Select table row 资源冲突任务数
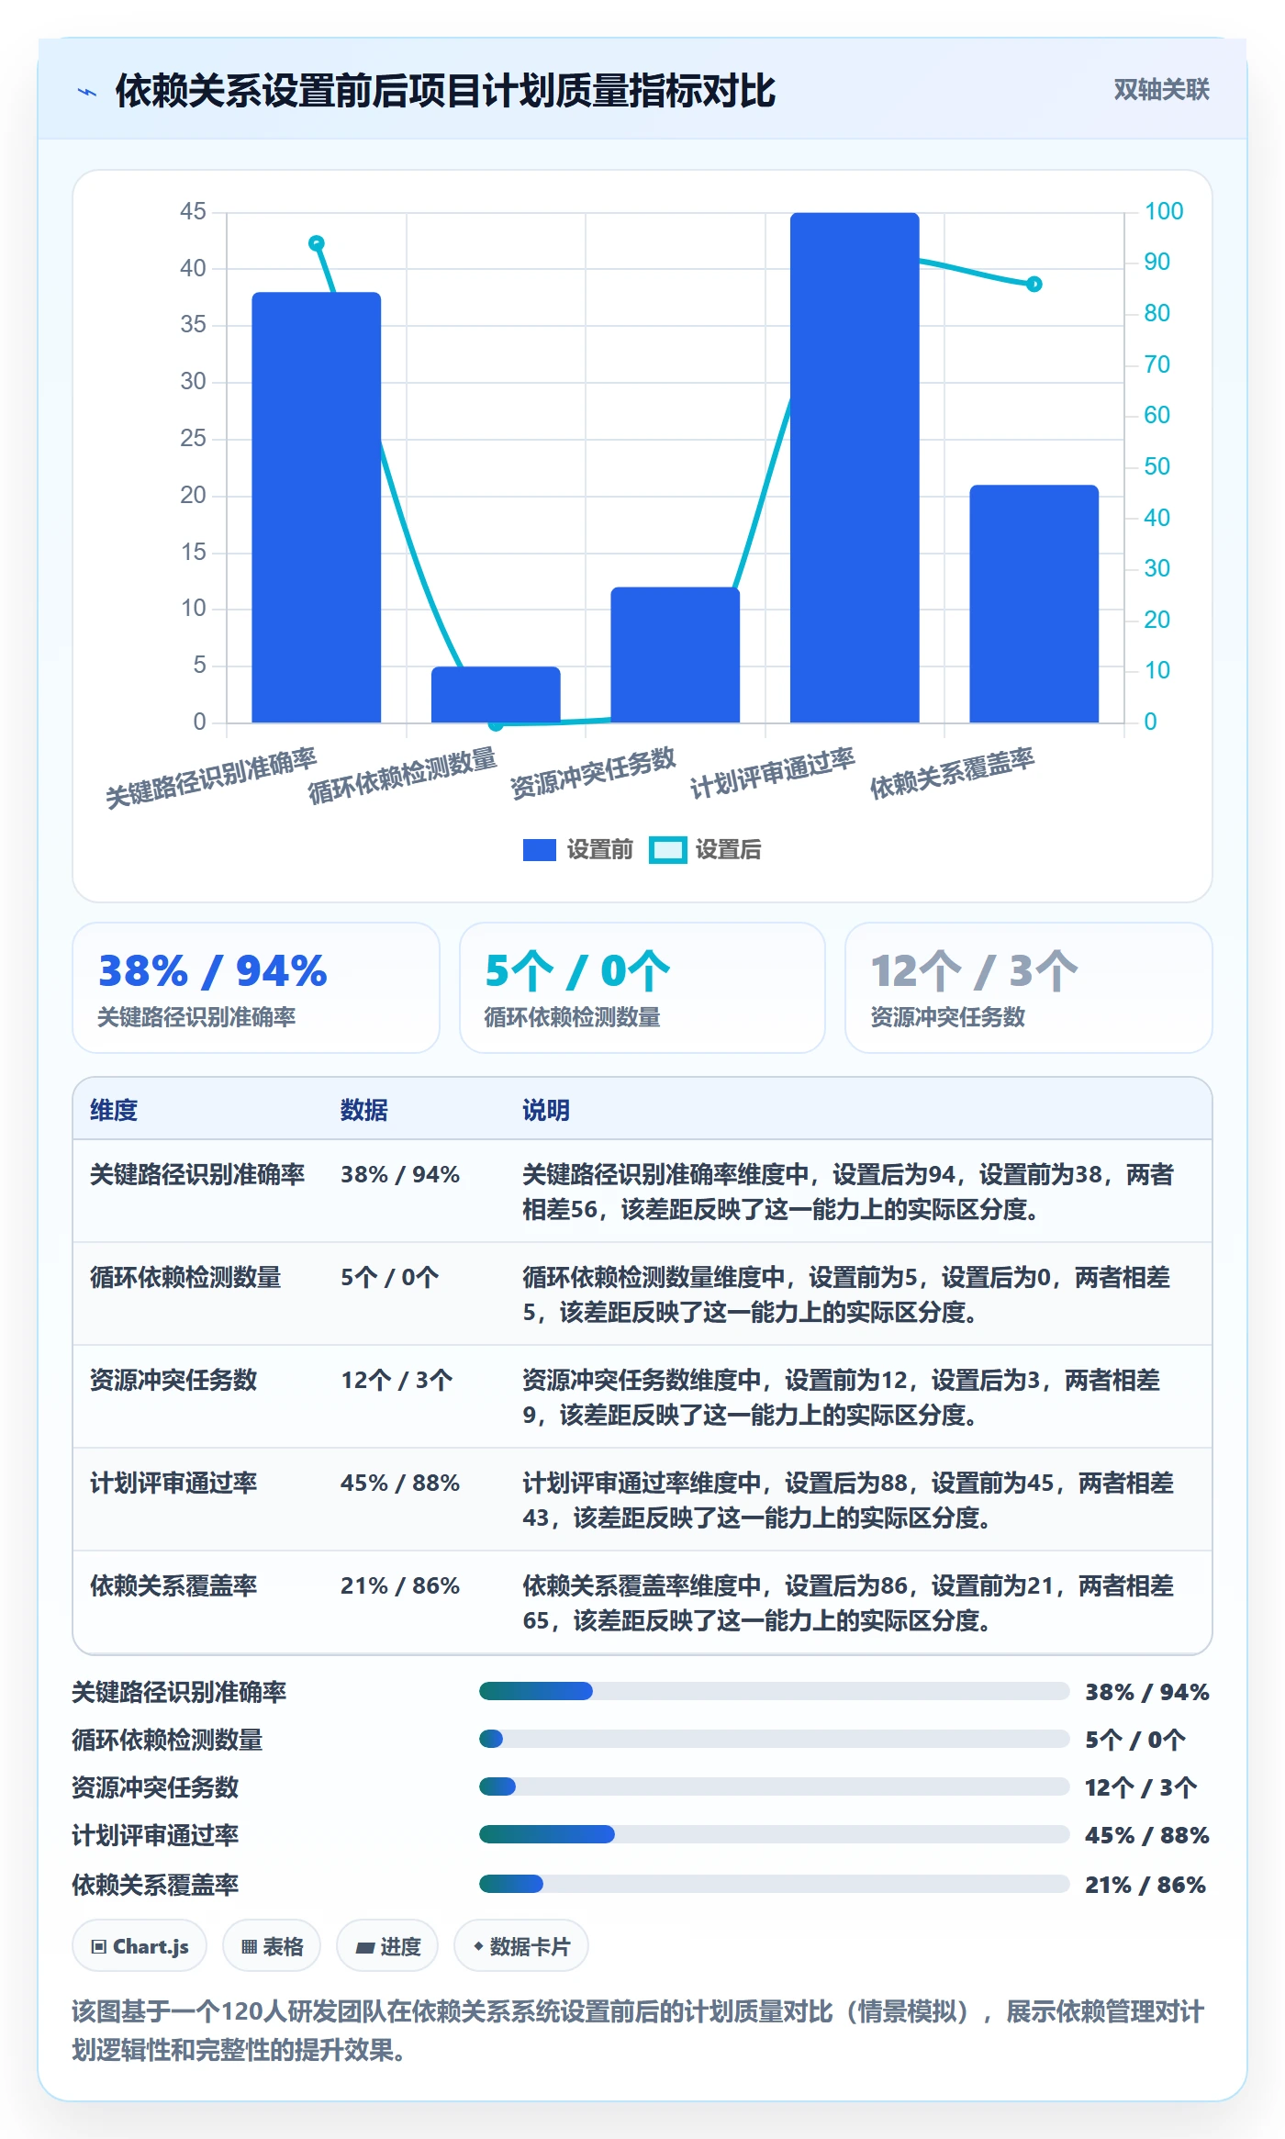Image resolution: width=1285 pixels, height=2139 pixels. 642,1397
